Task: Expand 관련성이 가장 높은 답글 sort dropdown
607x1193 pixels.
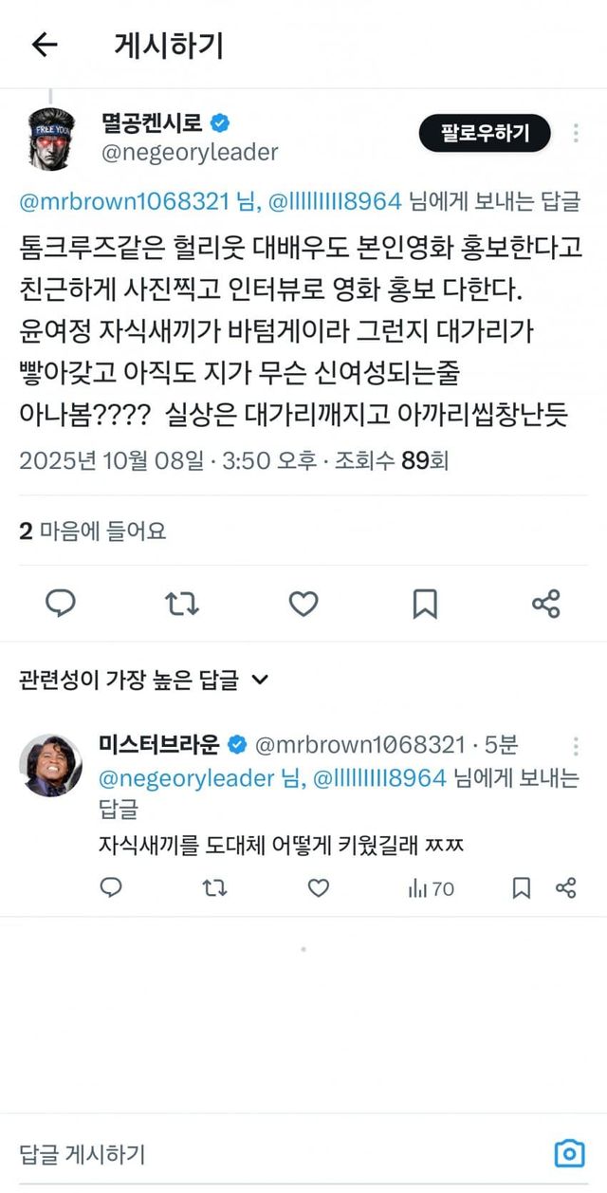Action: 144,680
